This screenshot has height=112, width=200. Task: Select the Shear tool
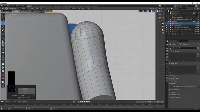(x=3, y=82)
